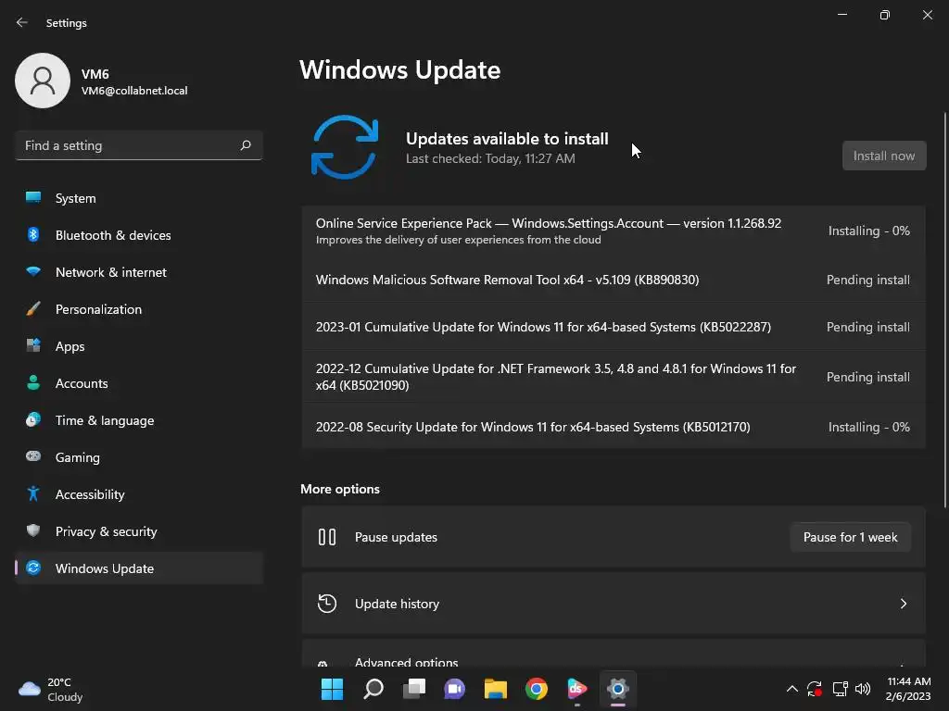Click the More options heading
Image resolution: width=949 pixels, height=711 pixels.
(x=340, y=489)
